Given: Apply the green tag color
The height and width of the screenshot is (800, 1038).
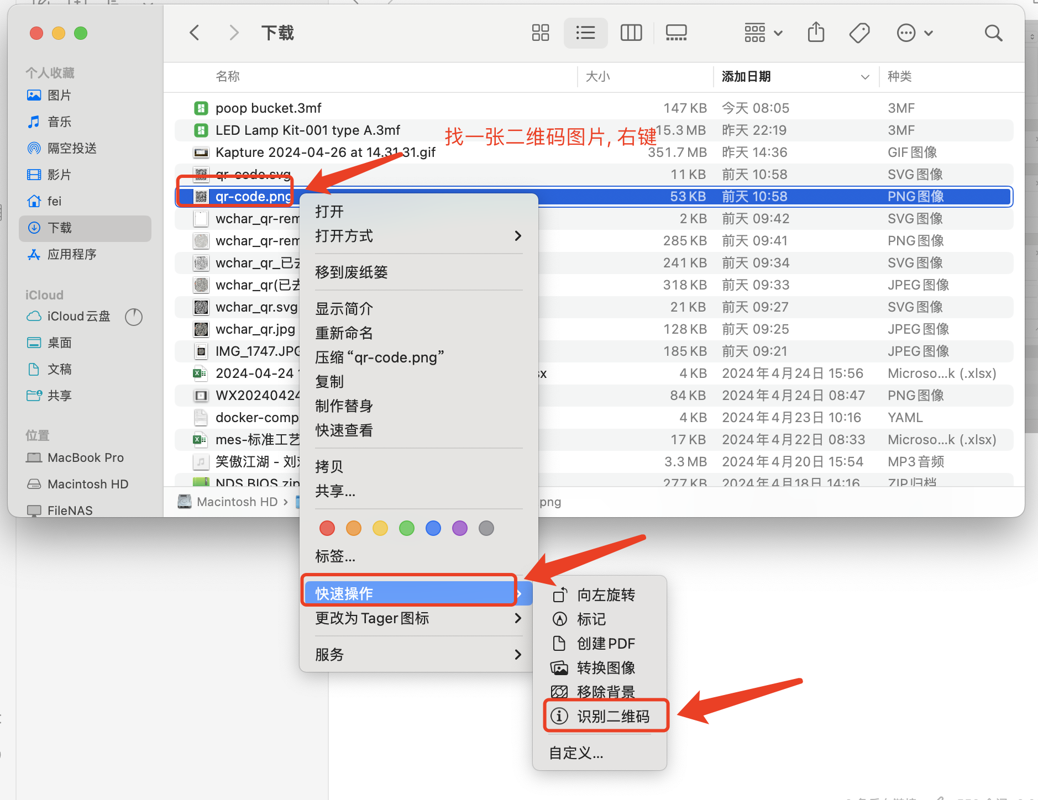Looking at the screenshot, I should (407, 528).
